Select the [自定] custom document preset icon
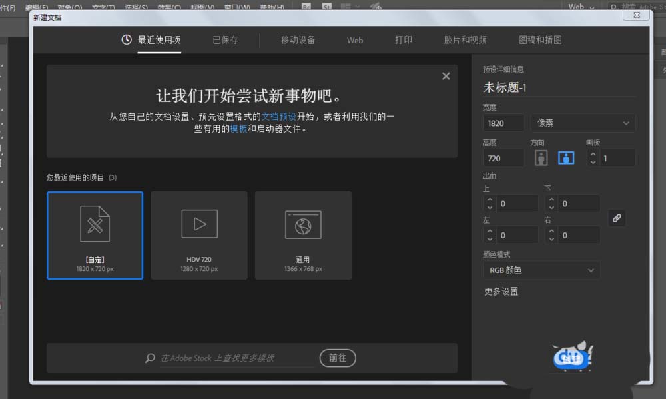Screen dimensions: 666x399 [x=95, y=224]
